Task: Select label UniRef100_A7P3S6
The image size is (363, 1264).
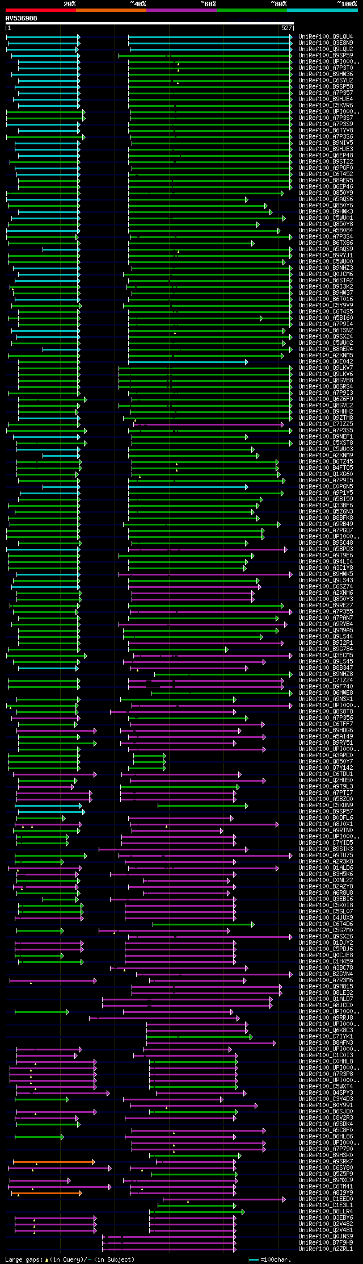Action: tap(326, 137)
